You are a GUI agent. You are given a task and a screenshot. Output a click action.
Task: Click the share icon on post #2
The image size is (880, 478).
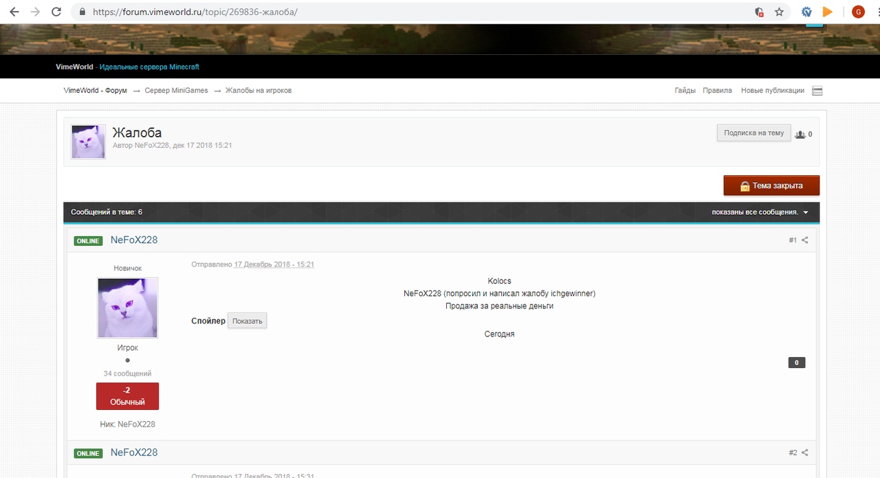tap(805, 453)
